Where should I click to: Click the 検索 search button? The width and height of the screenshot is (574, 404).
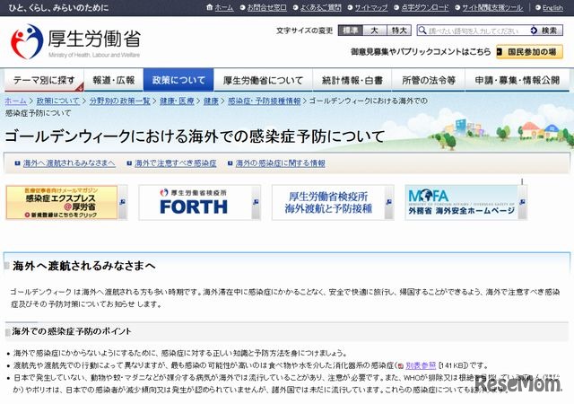click(546, 31)
